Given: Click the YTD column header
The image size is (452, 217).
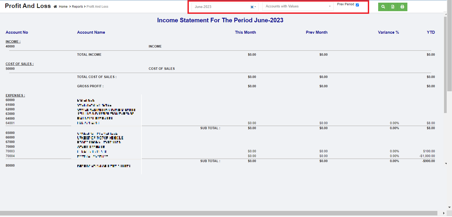Looking at the screenshot, I should click(x=431, y=32).
